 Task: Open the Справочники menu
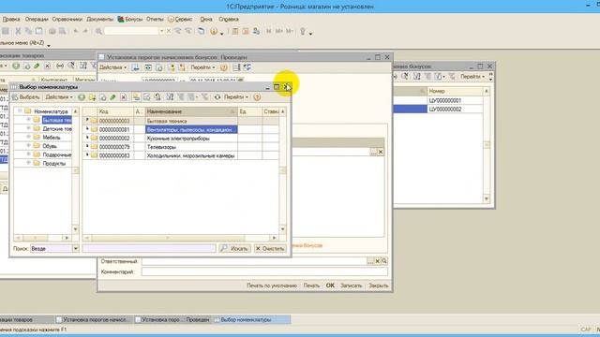tap(67, 19)
